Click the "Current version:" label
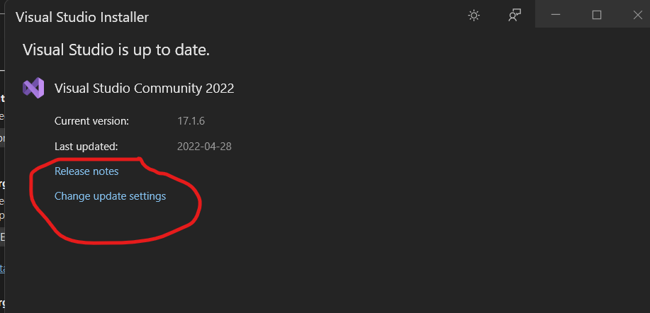Screen dimensions: 650x313 [91, 121]
